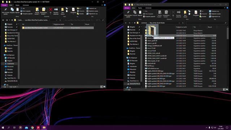Viewport: 231px width, 130px height.
Task: Open Görünüm tab in Tomb Raider window
Action: (x=148, y=8)
